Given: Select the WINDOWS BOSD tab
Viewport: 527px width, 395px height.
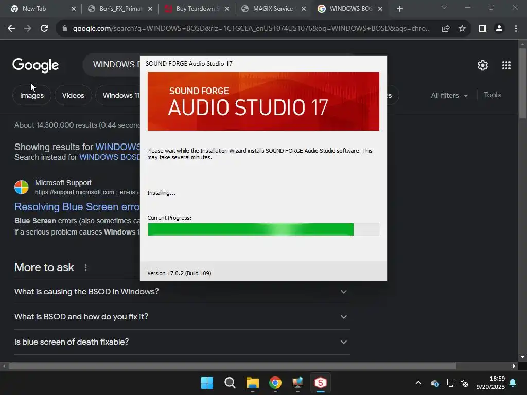Looking at the screenshot, I should pos(350,9).
